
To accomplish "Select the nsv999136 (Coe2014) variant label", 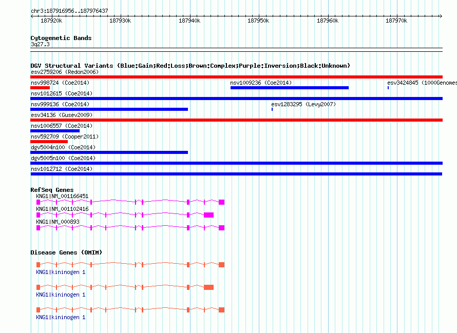I will (60, 104).
